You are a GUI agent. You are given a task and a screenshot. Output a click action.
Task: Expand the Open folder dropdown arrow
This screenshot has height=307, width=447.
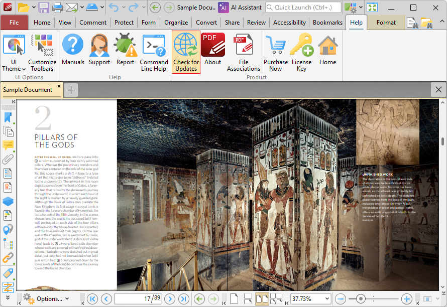coord(34,8)
